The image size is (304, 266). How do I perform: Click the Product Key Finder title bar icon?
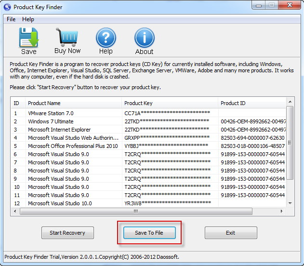8,7
